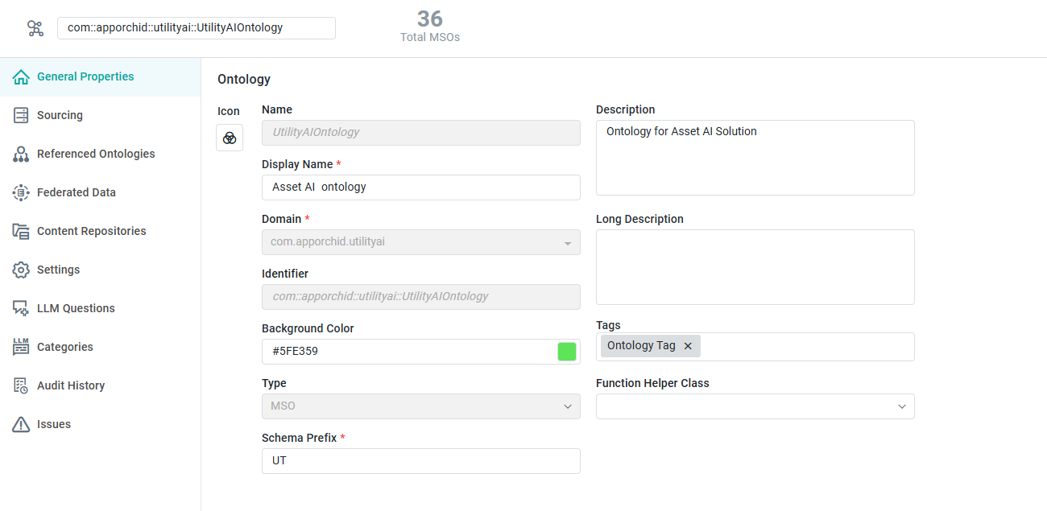Click the Federated Data icon
The image size is (1047, 511).
21,192
